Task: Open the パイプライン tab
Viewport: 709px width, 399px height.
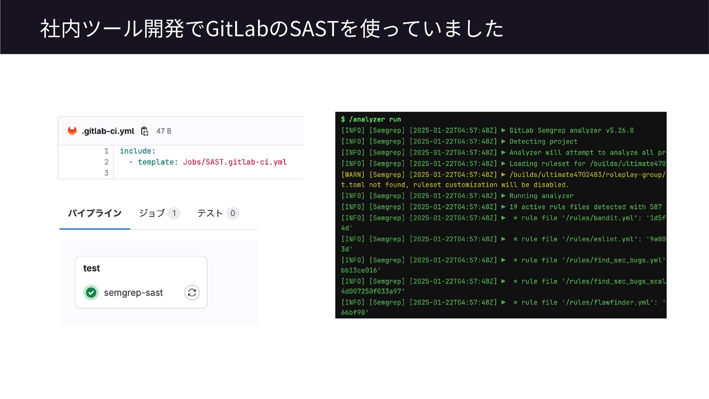Action: point(95,214)
